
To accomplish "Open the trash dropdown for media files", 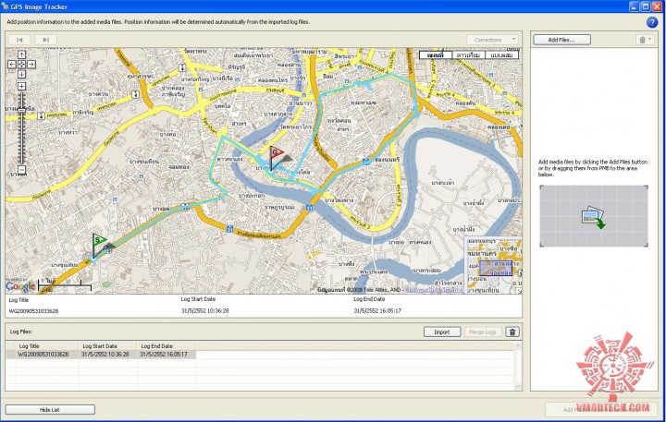I will pos(646,40).
